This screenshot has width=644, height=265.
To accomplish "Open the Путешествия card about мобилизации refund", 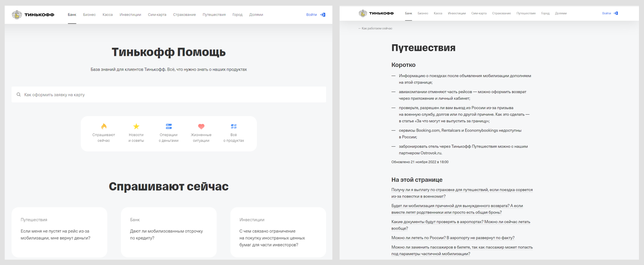I will pos(59,232).
